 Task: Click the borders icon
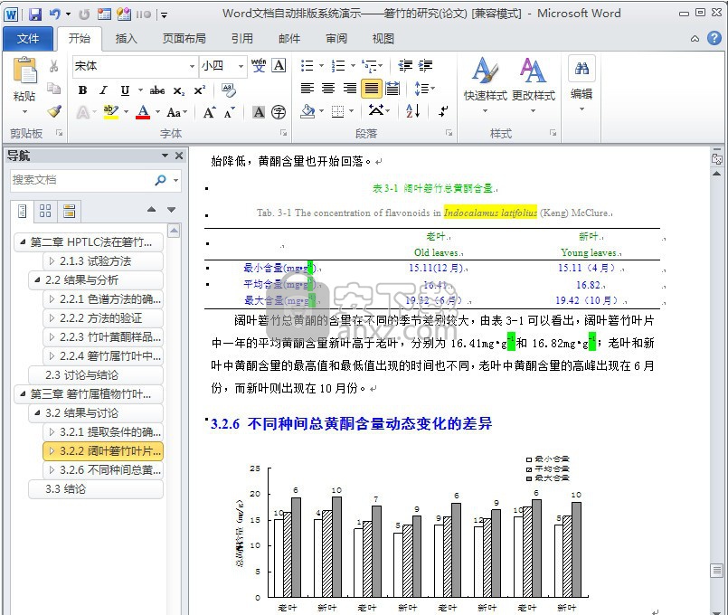pyautogui.click(x=338, y=111)
